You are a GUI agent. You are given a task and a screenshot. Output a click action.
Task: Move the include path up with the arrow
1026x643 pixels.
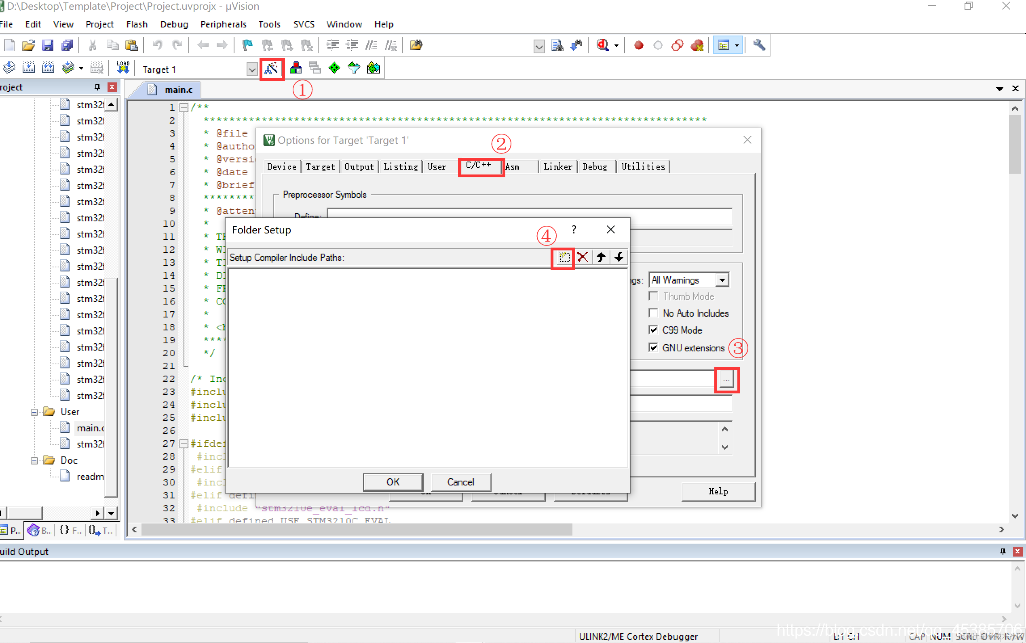click(x=601, y=257)
